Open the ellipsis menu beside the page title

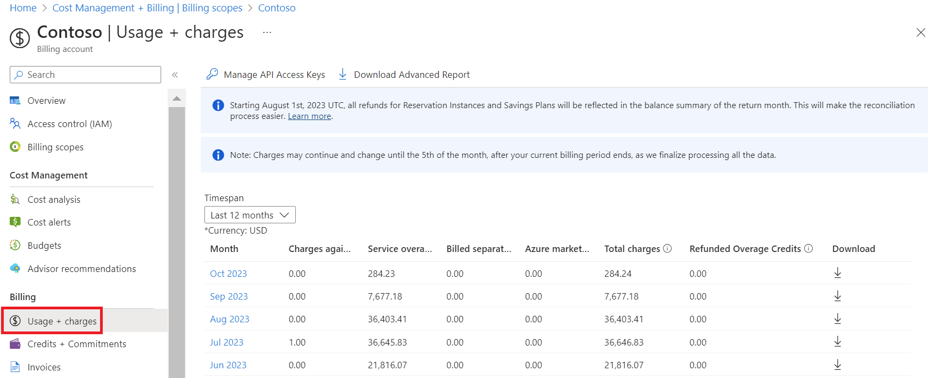[x=267, y=32]
